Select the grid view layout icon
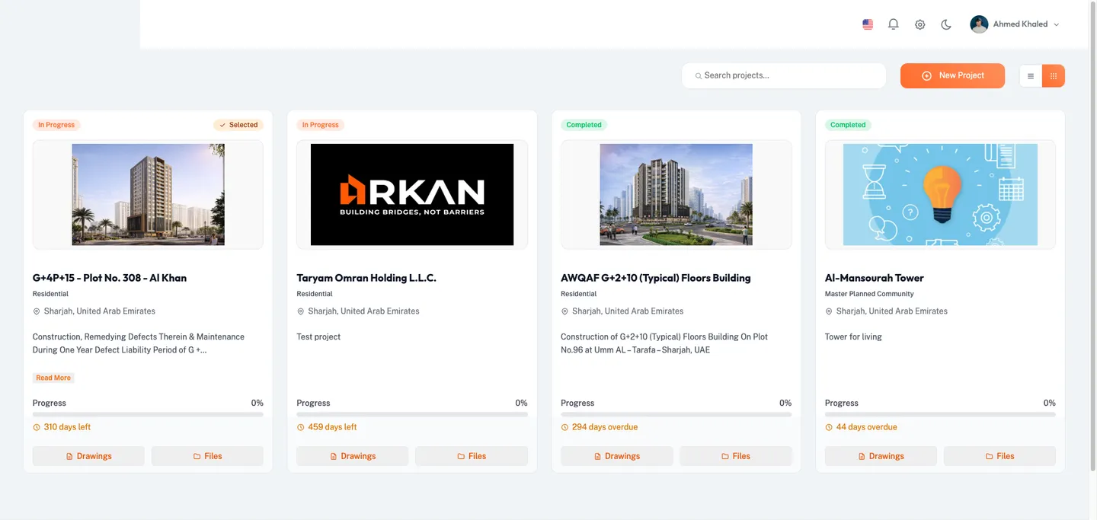The width and height of the screenshot is (1097, 520). [x=1054, y=75]
